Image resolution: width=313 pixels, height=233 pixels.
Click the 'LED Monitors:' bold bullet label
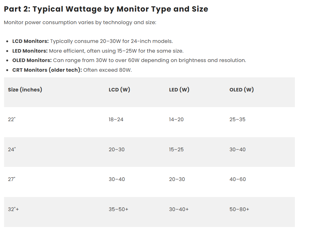30,51
